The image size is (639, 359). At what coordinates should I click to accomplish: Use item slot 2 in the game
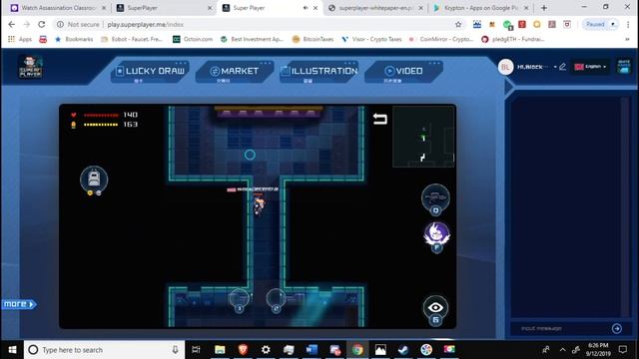tap(276, 299)
